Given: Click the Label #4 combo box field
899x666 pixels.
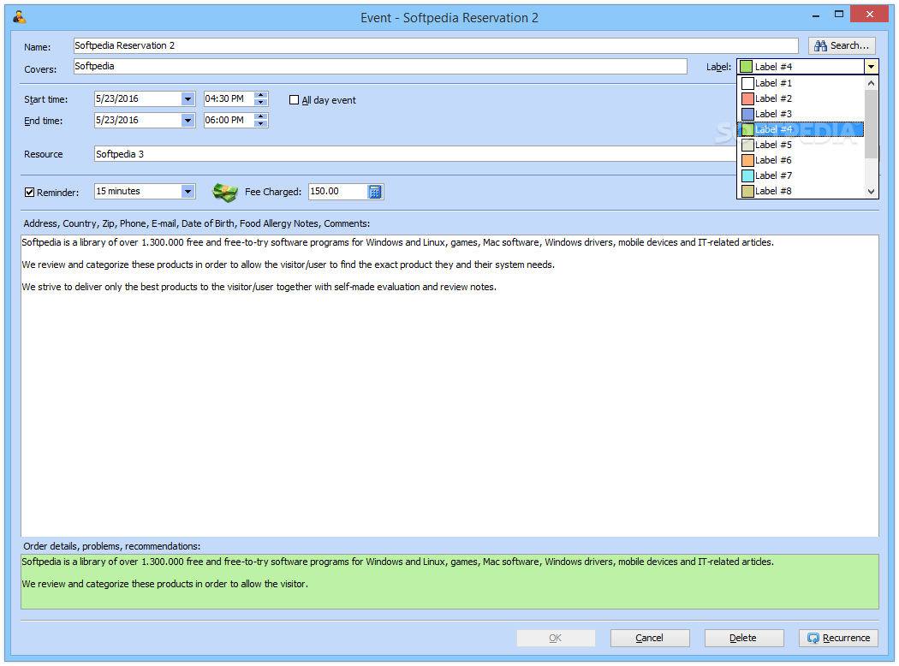Looking at the screenshot, I should coord(801,67).
